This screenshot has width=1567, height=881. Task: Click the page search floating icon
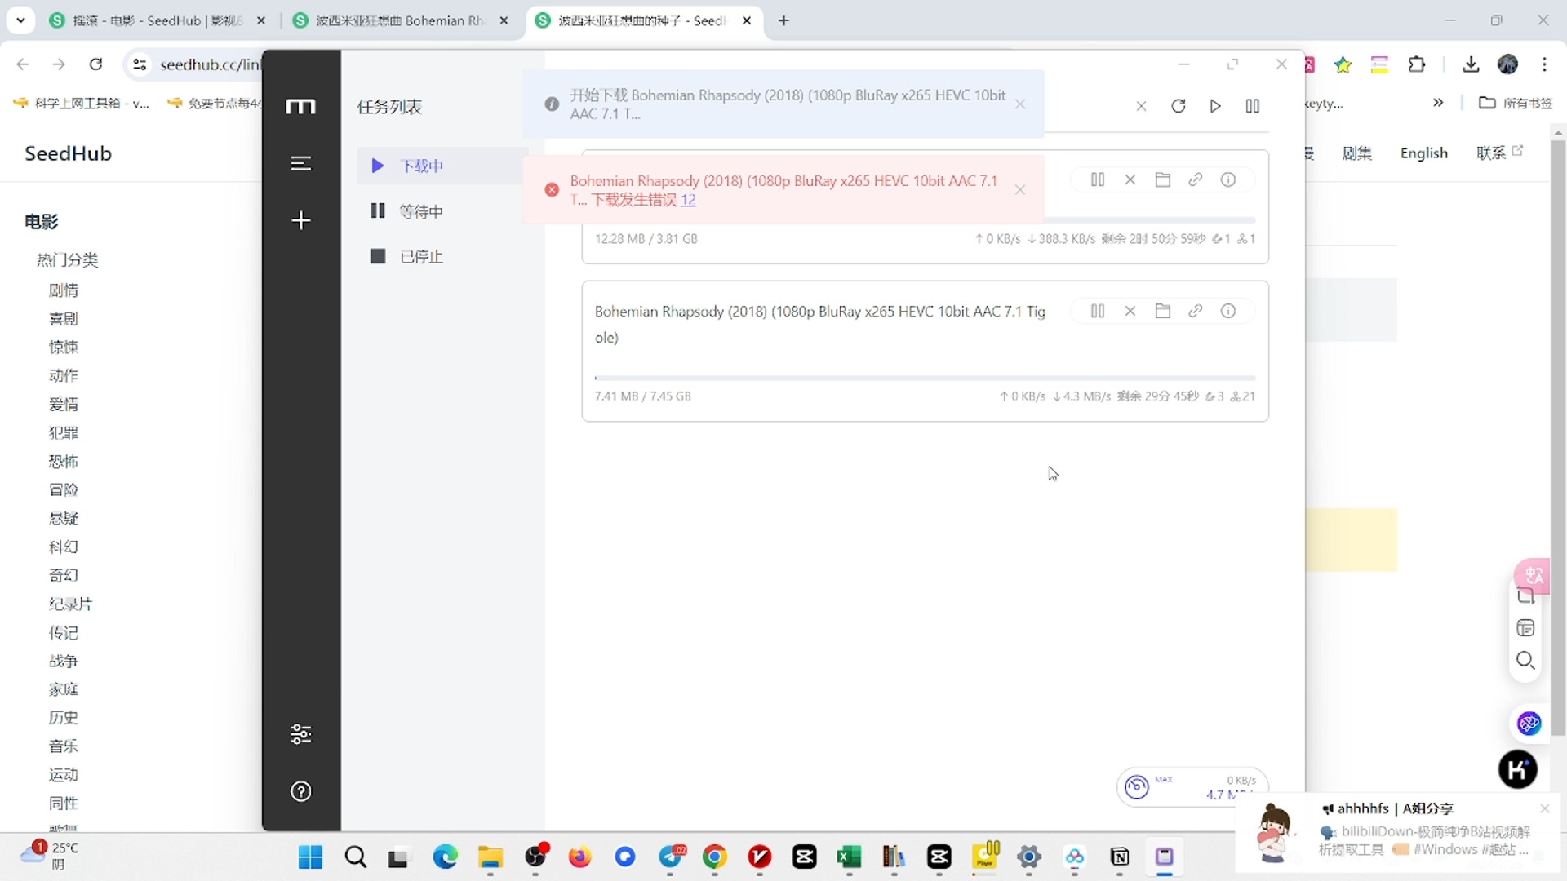tap(1525, 661)
